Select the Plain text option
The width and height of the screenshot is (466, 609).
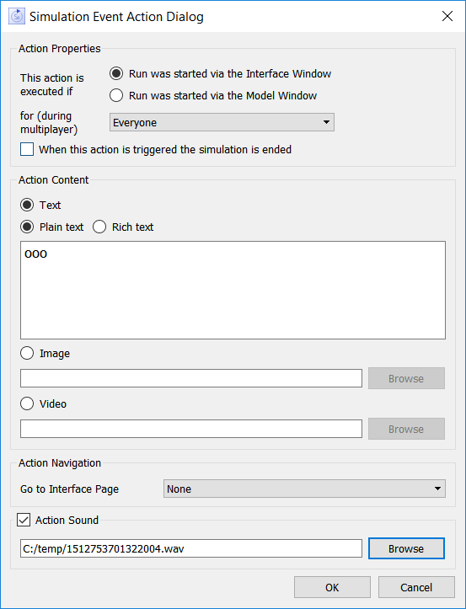(27, 227)
